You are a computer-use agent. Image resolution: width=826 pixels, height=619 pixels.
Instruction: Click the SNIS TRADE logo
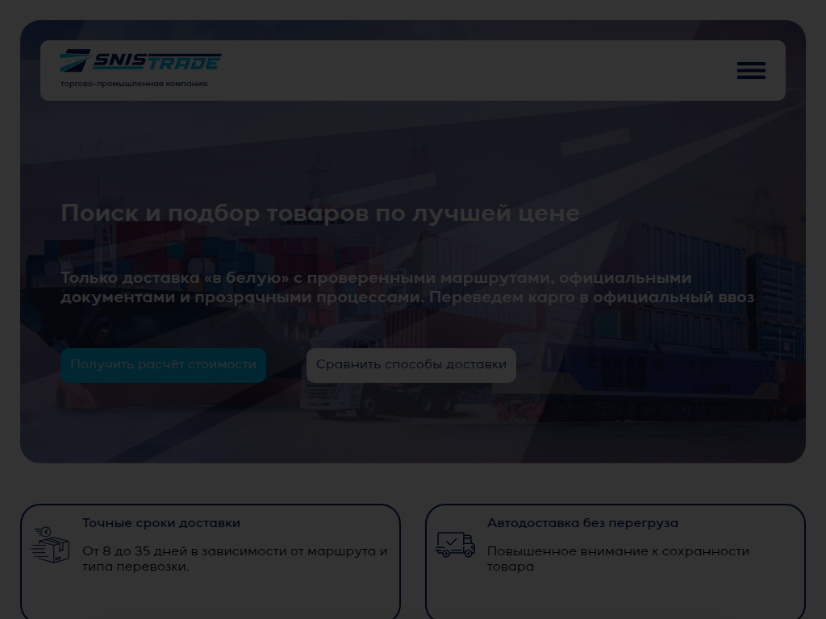[141, 61]
